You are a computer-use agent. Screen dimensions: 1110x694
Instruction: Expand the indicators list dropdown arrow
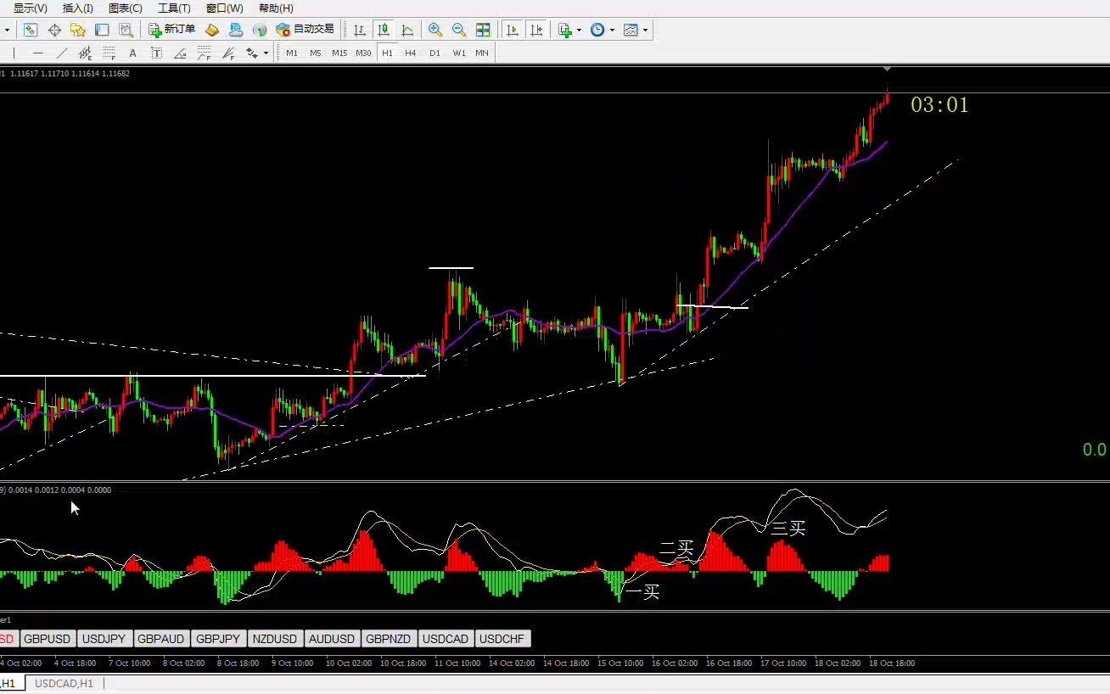(x=579, y=30)
